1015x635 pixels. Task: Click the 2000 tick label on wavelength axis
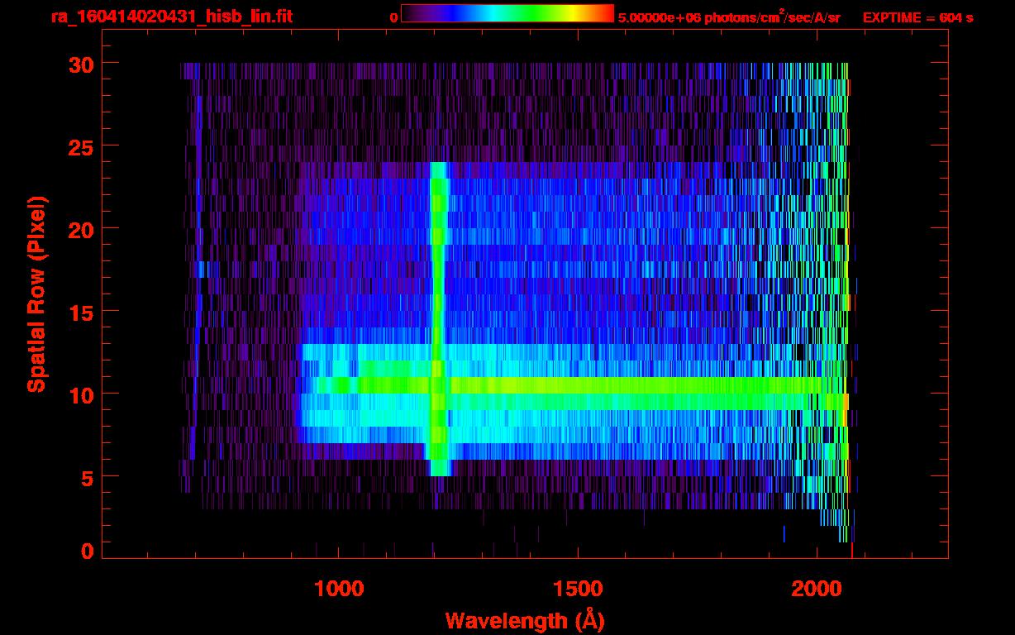(817, 589)
